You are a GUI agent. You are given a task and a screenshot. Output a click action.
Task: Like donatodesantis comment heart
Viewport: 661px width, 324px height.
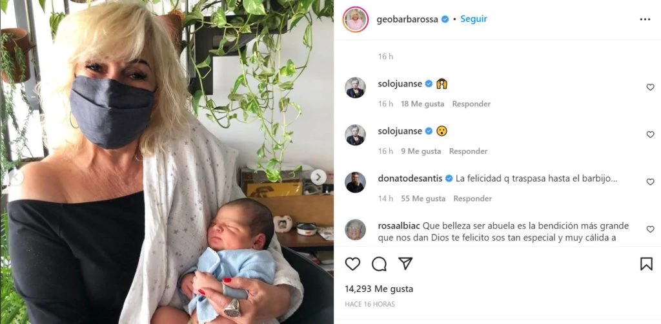point(650,182)
